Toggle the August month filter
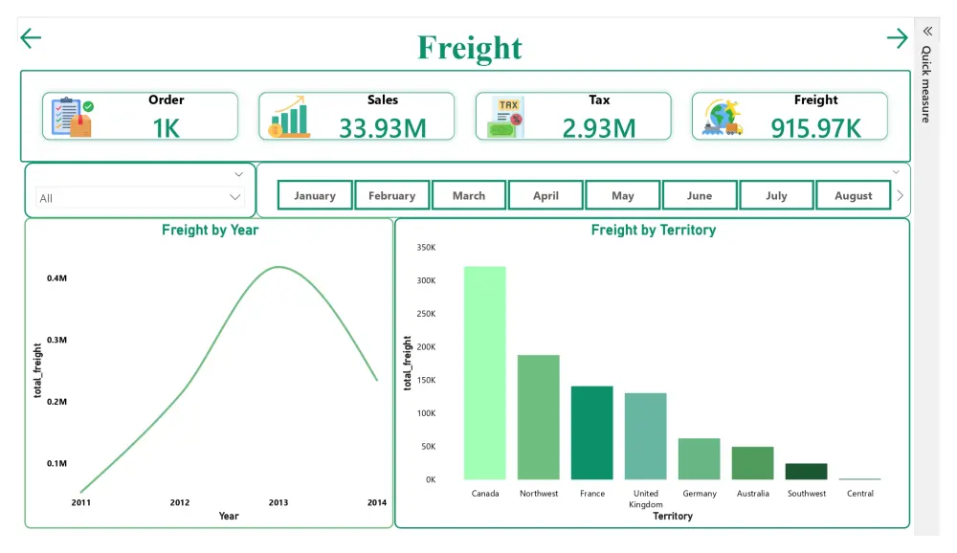Image resolution: width=957 pixels, height=553 pixels. [x=853, y=194]
